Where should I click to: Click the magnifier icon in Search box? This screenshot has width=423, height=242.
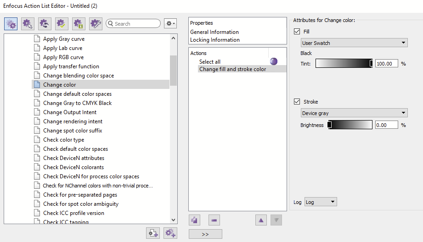(111, 24)
